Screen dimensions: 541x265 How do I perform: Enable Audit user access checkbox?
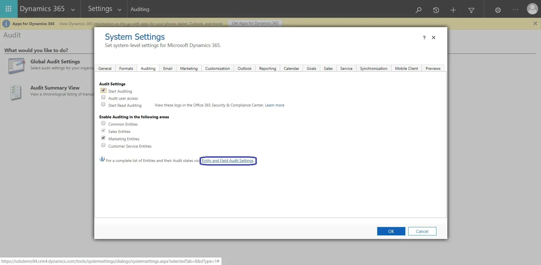103,97
